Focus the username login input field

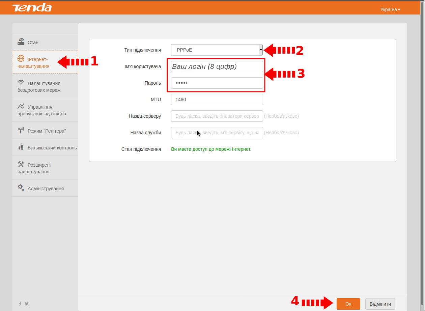(x=217, y=66)
